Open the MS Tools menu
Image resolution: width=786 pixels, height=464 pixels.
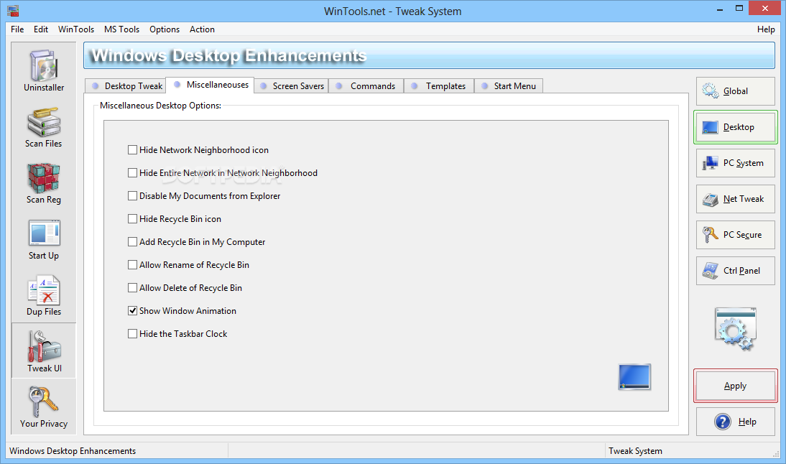coord(122,29)
